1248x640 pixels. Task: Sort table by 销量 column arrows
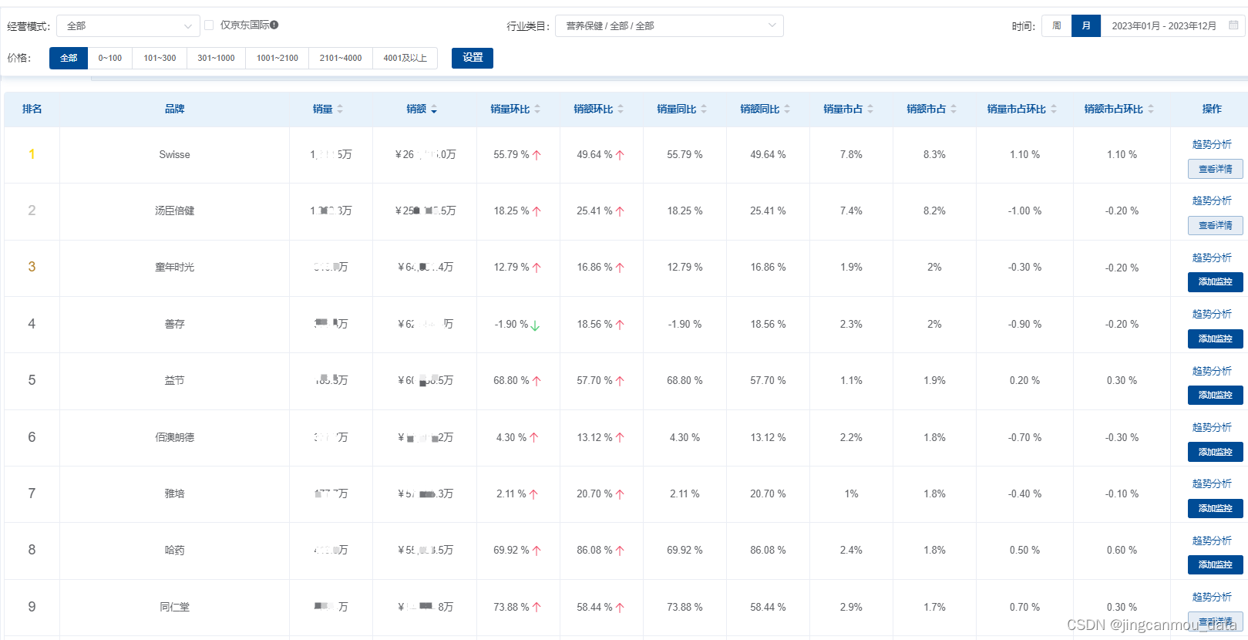coord(340,109)
